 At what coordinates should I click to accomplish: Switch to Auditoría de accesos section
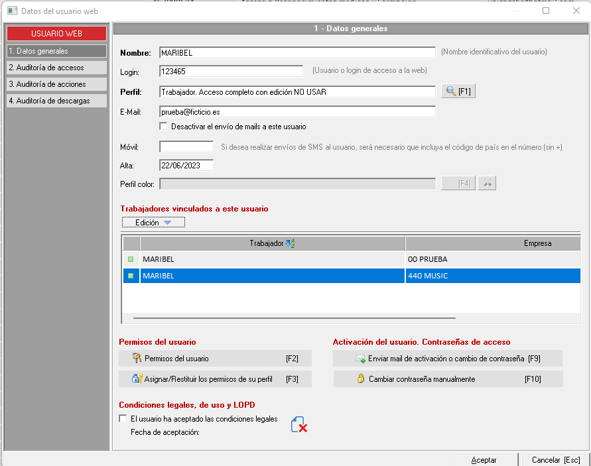tap(56, 68)
